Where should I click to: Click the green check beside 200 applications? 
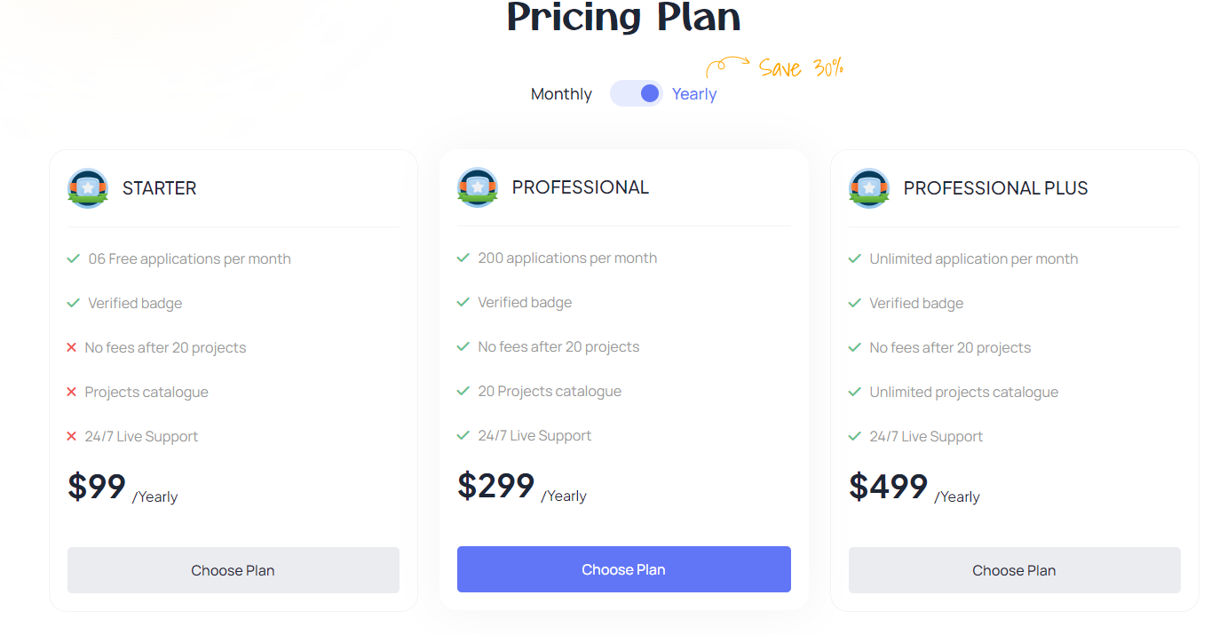463,258
